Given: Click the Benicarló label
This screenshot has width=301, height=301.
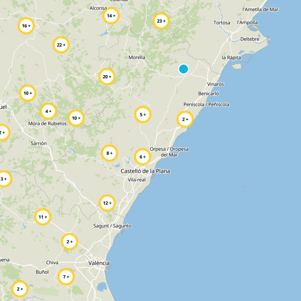Looking at the screenshot, I should pyautogui.click(x=208, y=94).
